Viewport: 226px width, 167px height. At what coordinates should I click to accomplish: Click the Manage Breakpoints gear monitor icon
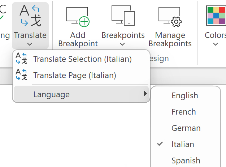coord(170,17)
